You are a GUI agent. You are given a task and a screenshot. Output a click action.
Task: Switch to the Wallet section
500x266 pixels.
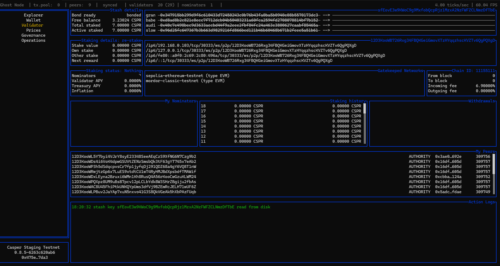pos(33,20)
